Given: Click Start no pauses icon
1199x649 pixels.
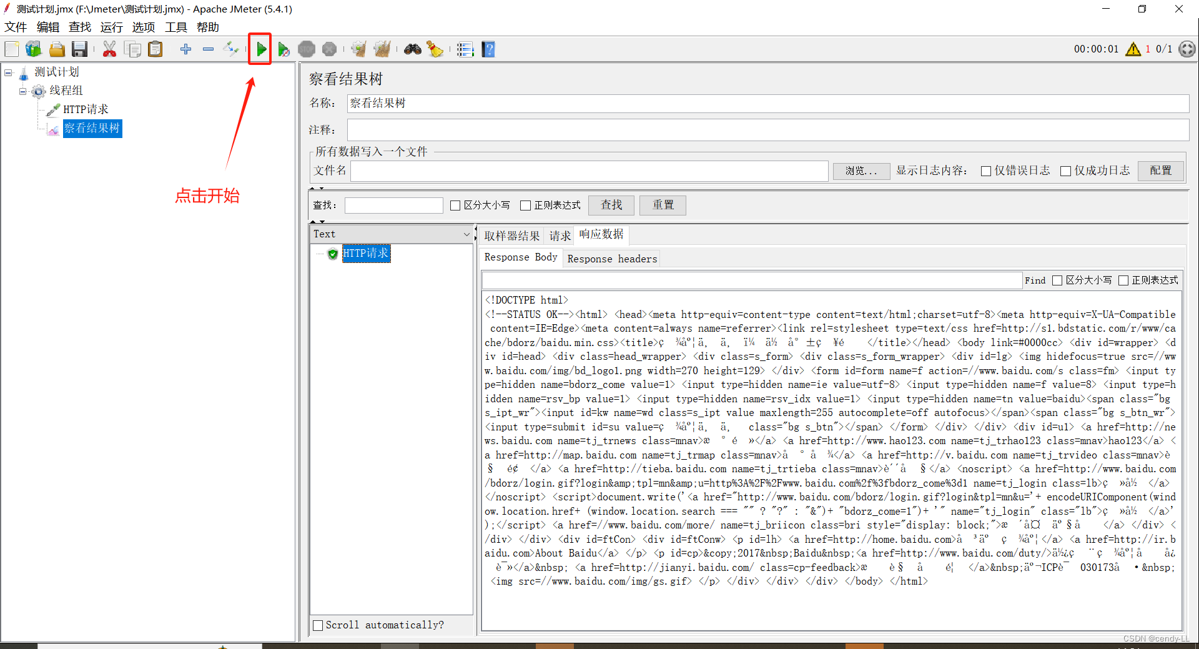Looking at the screenshot, I should click(284, 49).
